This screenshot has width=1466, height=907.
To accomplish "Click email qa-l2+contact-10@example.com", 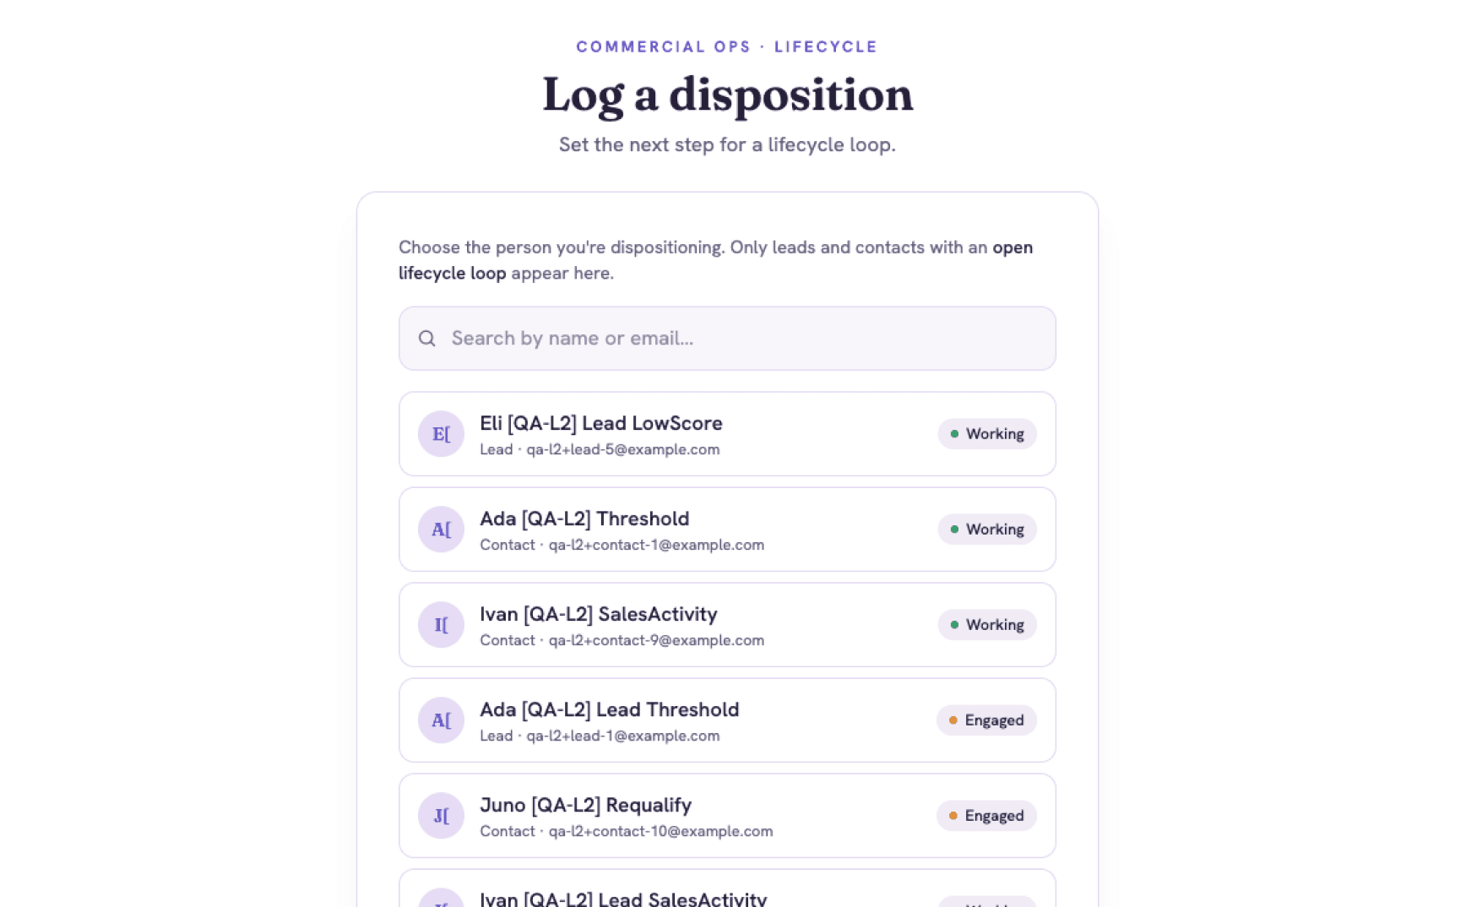I will [x=660, y=832].
